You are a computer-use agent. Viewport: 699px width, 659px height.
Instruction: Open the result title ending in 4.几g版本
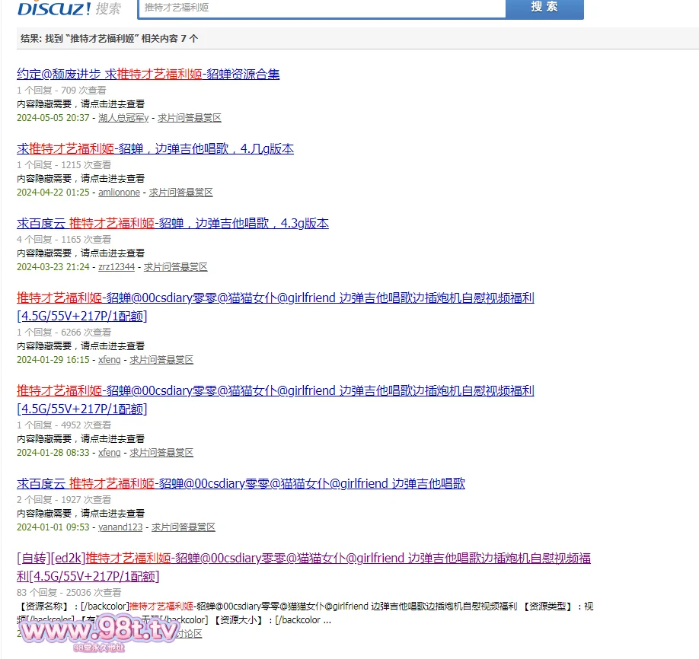[x=155, y=148]
